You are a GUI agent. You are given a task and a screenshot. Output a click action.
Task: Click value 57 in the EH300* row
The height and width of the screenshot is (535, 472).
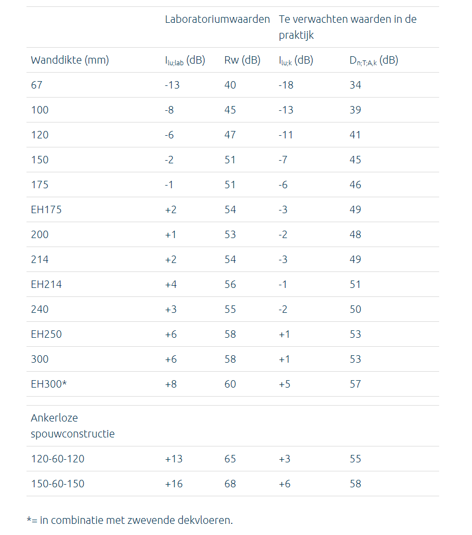click(x=355, y=384)
